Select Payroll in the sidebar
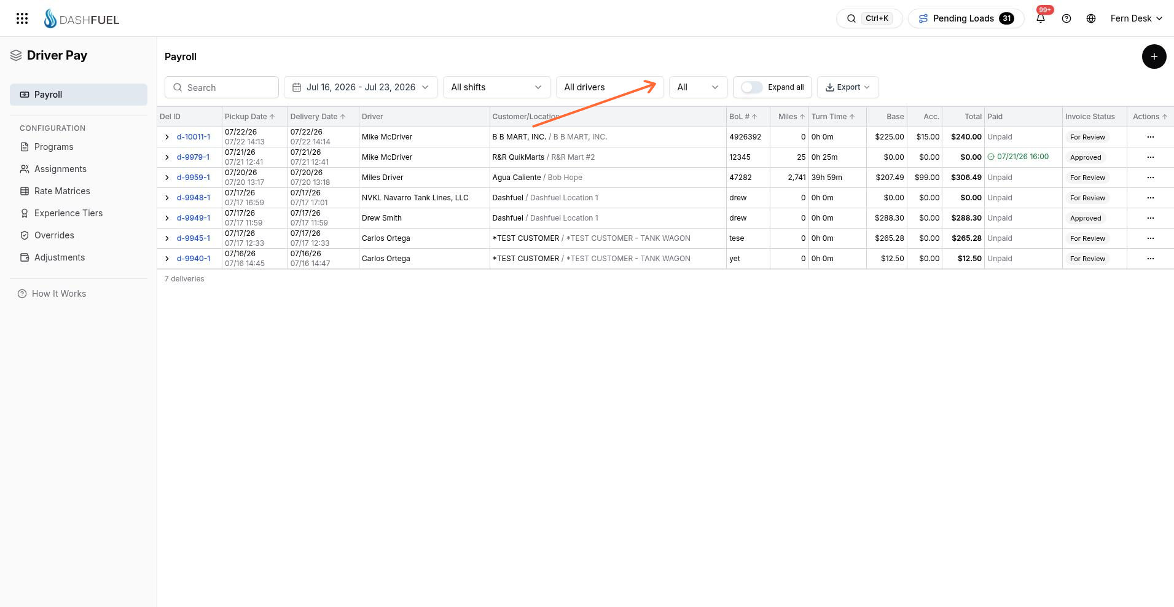Screen dimensions: 1174x607 pyautogui.click(x=79, y=95)
